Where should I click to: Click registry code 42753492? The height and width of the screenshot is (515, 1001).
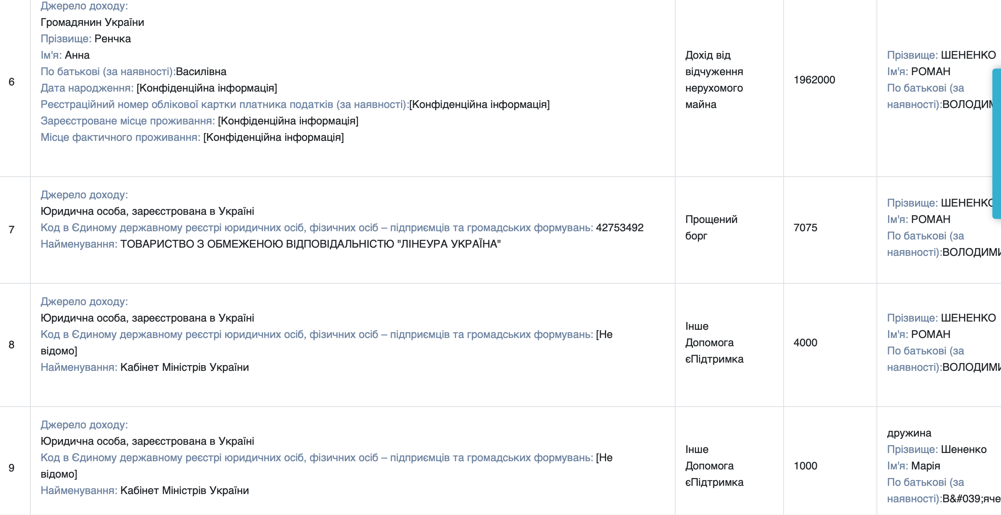pyautogui.click(x=619, y=228)
